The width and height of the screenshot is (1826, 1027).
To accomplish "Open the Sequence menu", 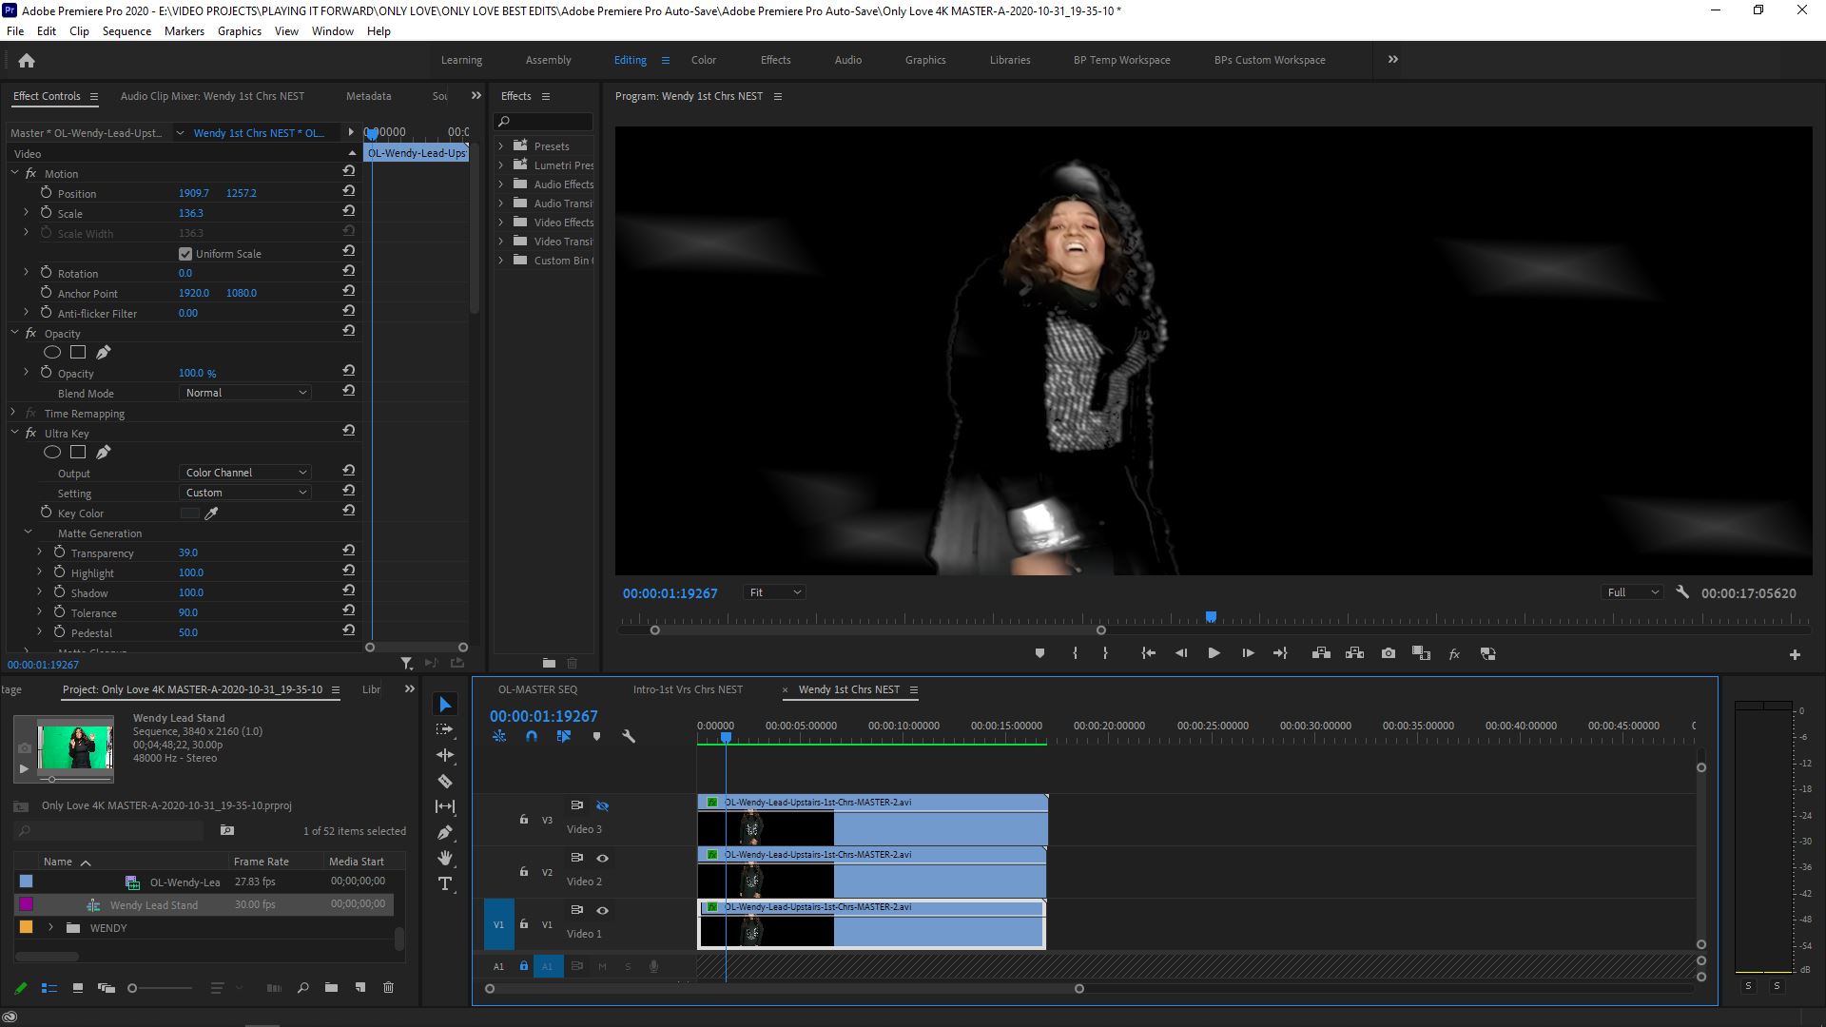I will (x=126, y=30).
